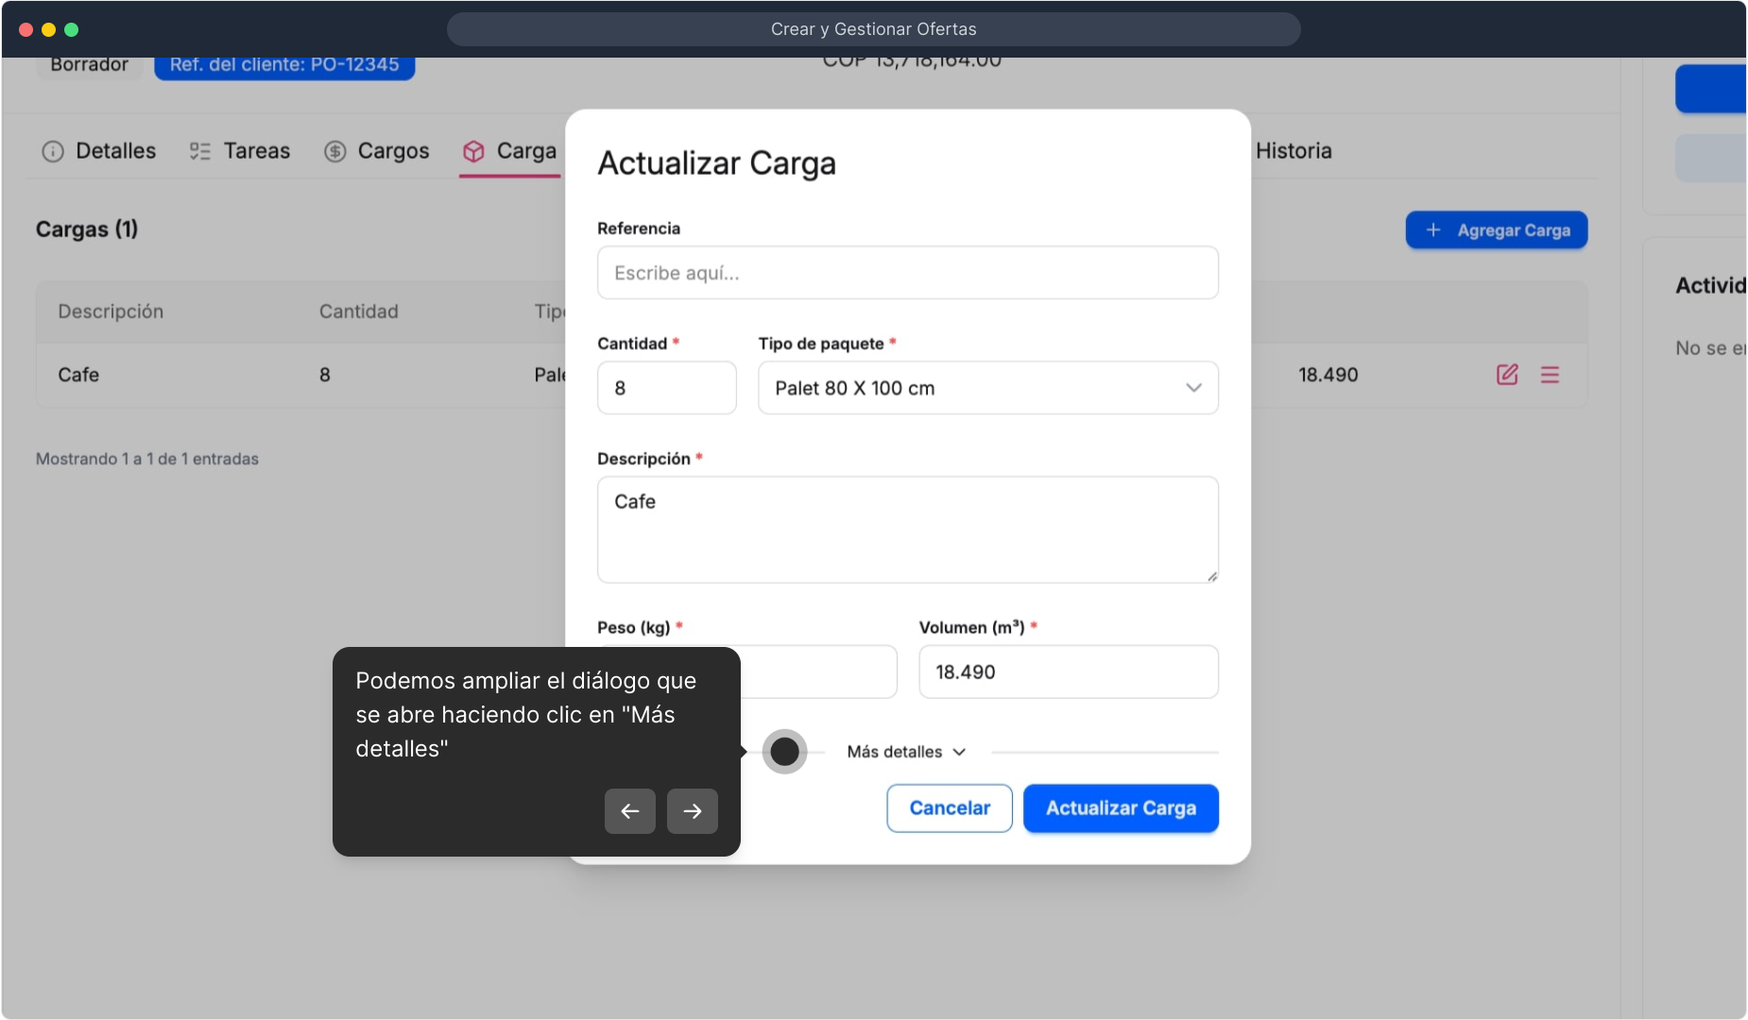Click the Cancelar button
Viewport: 1748px width, 1020px height.
click(x=950, y=808)
